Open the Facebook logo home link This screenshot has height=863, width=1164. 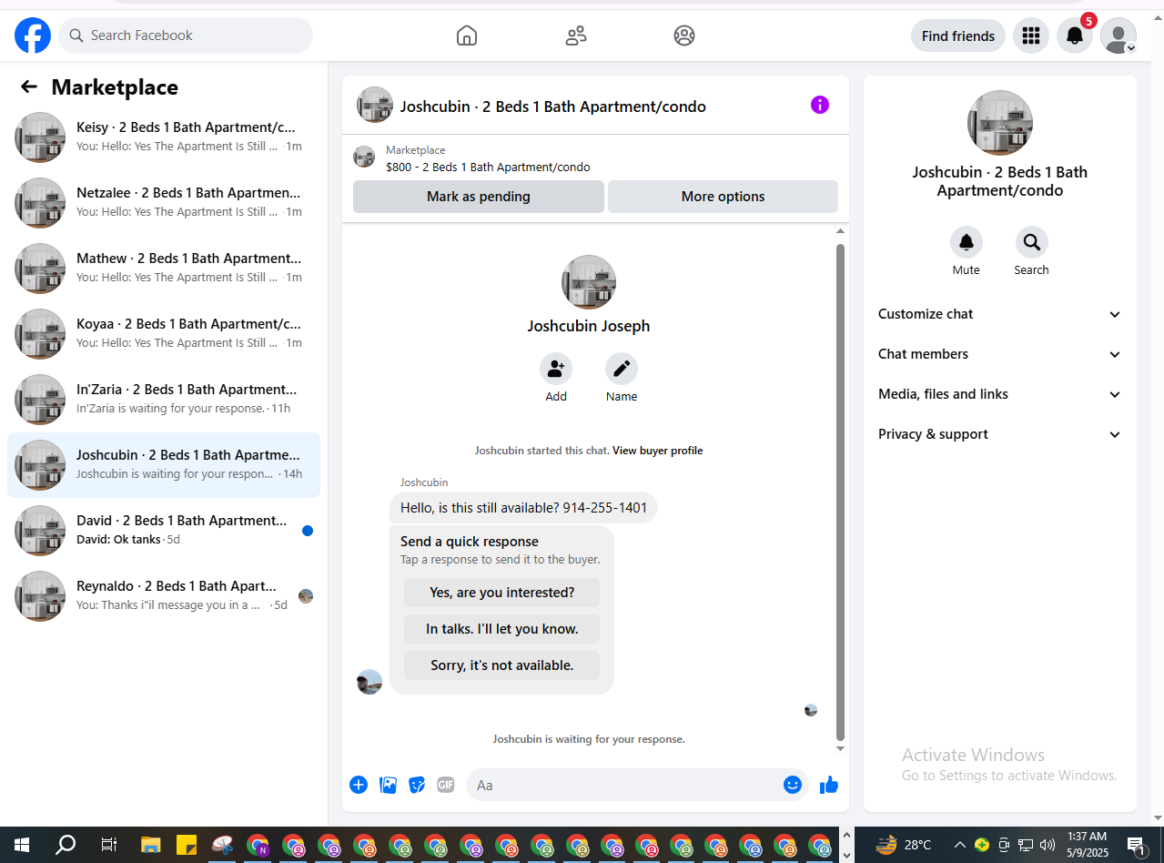click(x=33, y=36)
